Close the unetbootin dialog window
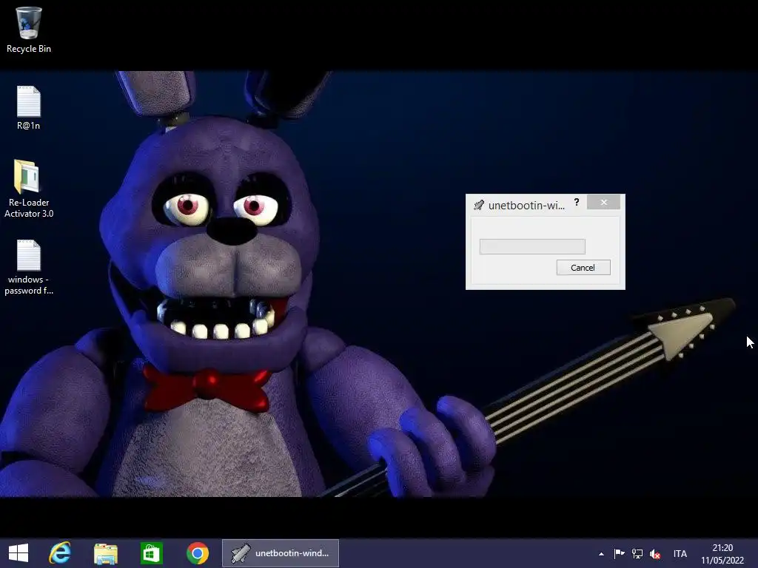Viewport: 758px width, 568px height. click(x=603, y=203)
